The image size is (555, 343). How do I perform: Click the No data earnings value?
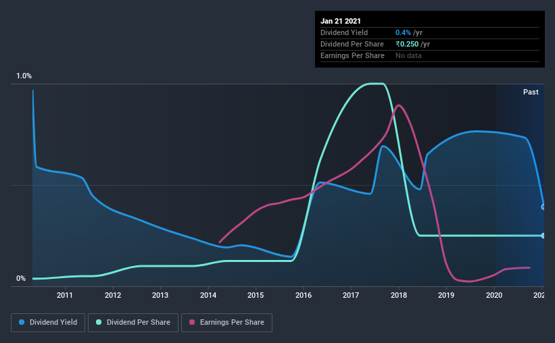click(x=408, y=55)
